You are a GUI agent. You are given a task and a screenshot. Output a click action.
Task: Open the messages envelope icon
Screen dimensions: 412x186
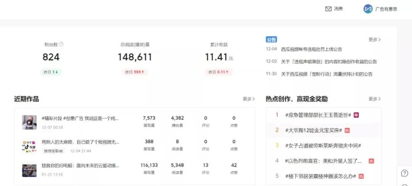click(328, 9)
